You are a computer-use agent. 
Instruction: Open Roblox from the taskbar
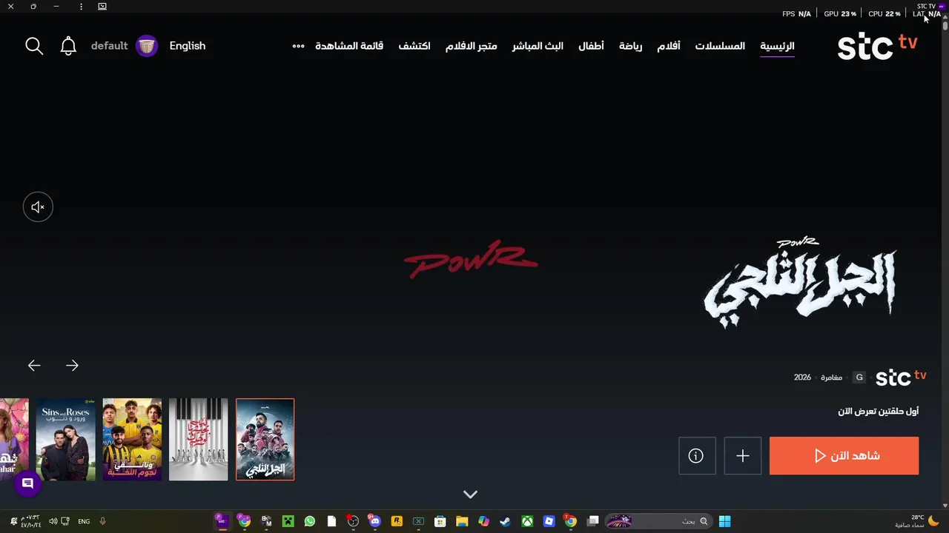[549, 521]
